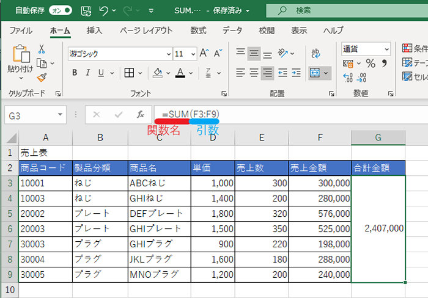Open the Borders dropdown arrow
The height and width of the screenshot is (298, 428).
pos(140,73)
